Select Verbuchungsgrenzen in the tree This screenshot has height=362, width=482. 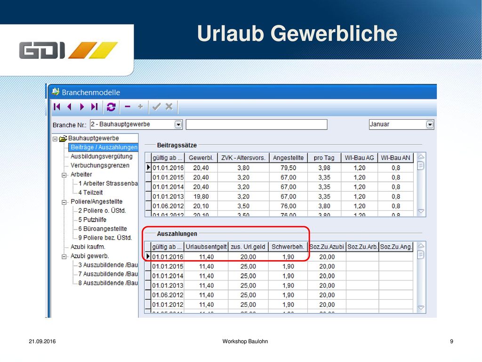click(100, 165)
